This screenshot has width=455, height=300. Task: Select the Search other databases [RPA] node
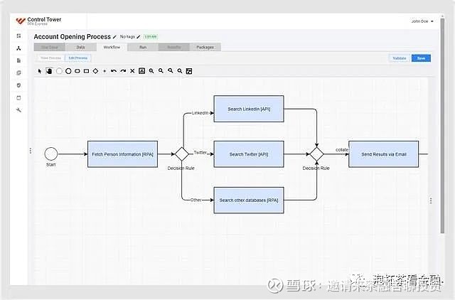point(249,200)
